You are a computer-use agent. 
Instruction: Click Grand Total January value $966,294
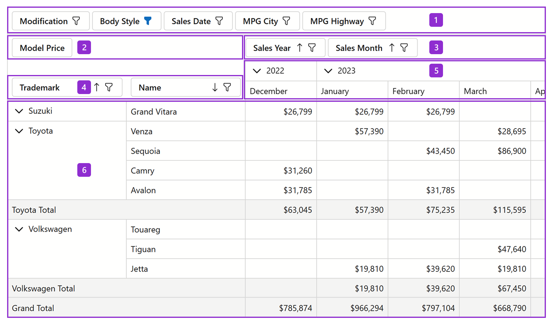pos(367,308)
